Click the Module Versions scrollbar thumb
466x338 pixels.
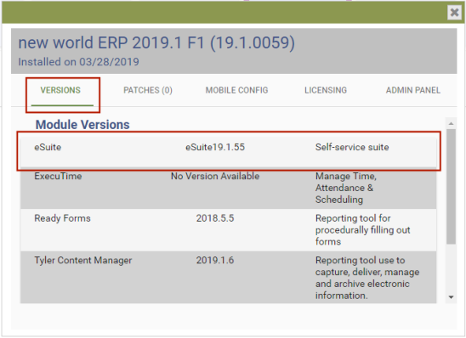(x=451, y=186)
